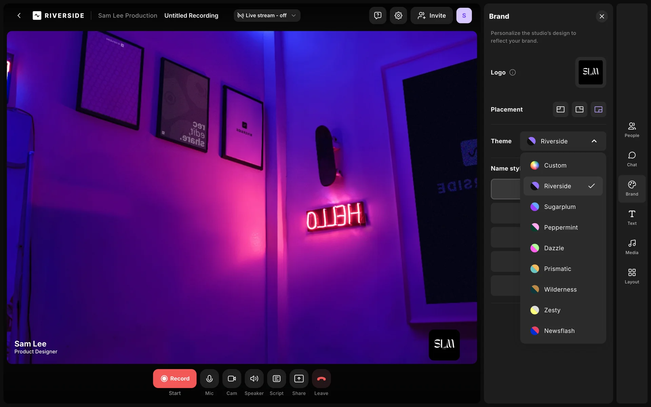This screenshot has width=651, height=407.
Task: Click the help feedback icon in header
Action: coord(377,16)
